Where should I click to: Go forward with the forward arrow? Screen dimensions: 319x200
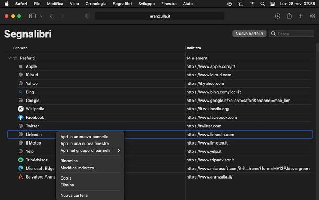(x=62, y=16)
